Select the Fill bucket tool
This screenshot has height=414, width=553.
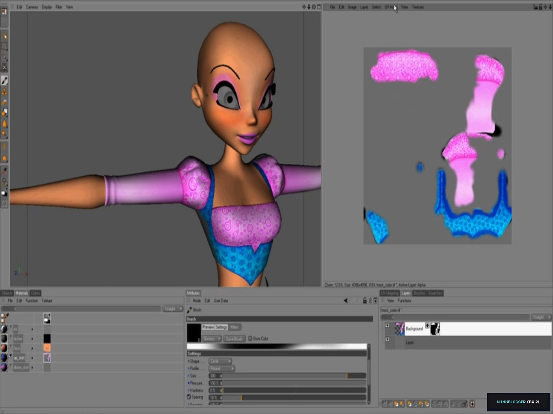click(x=4, y=113)
